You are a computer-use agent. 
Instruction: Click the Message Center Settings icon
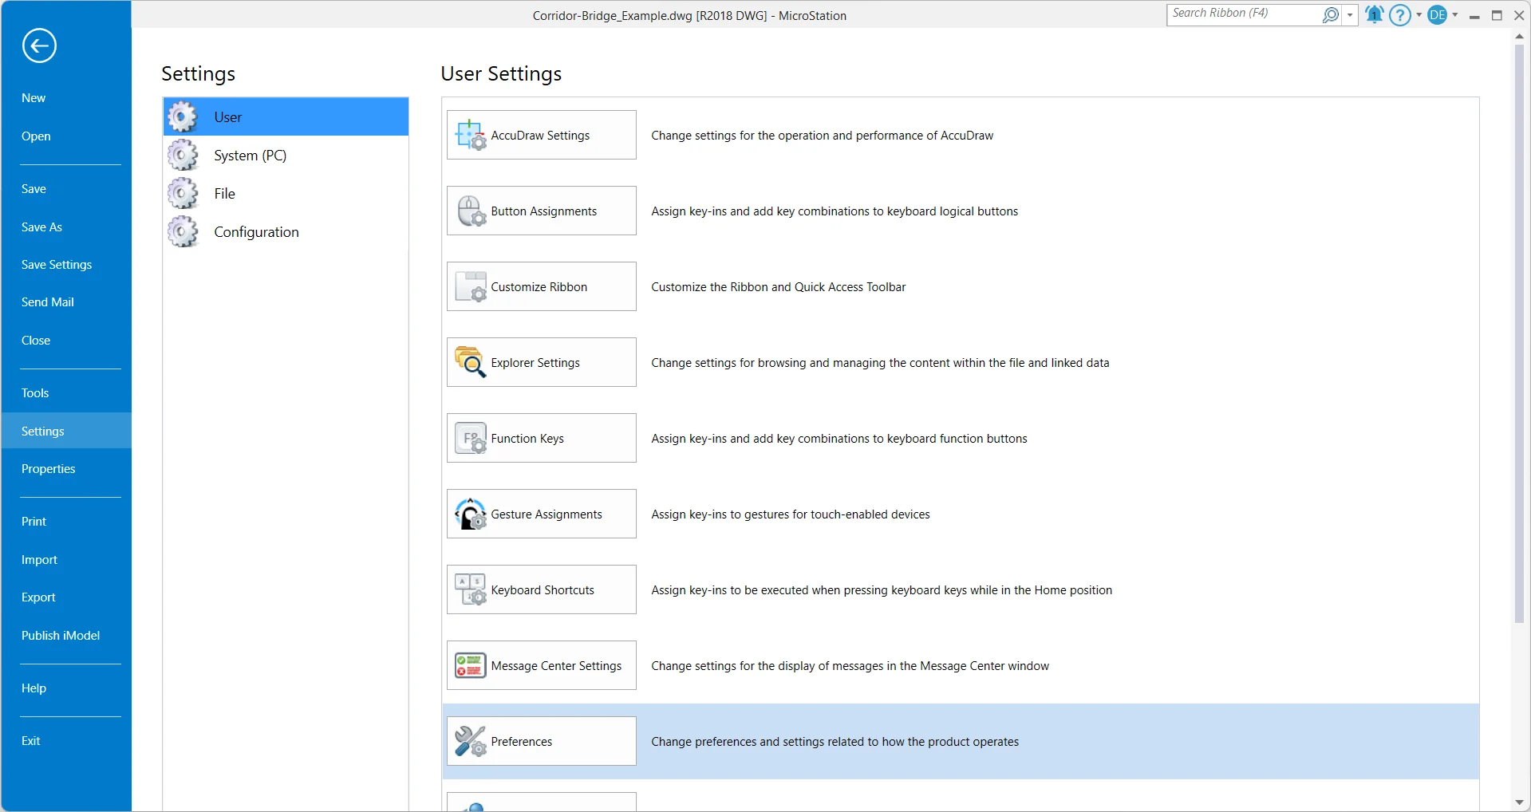(x=471, y=666)
